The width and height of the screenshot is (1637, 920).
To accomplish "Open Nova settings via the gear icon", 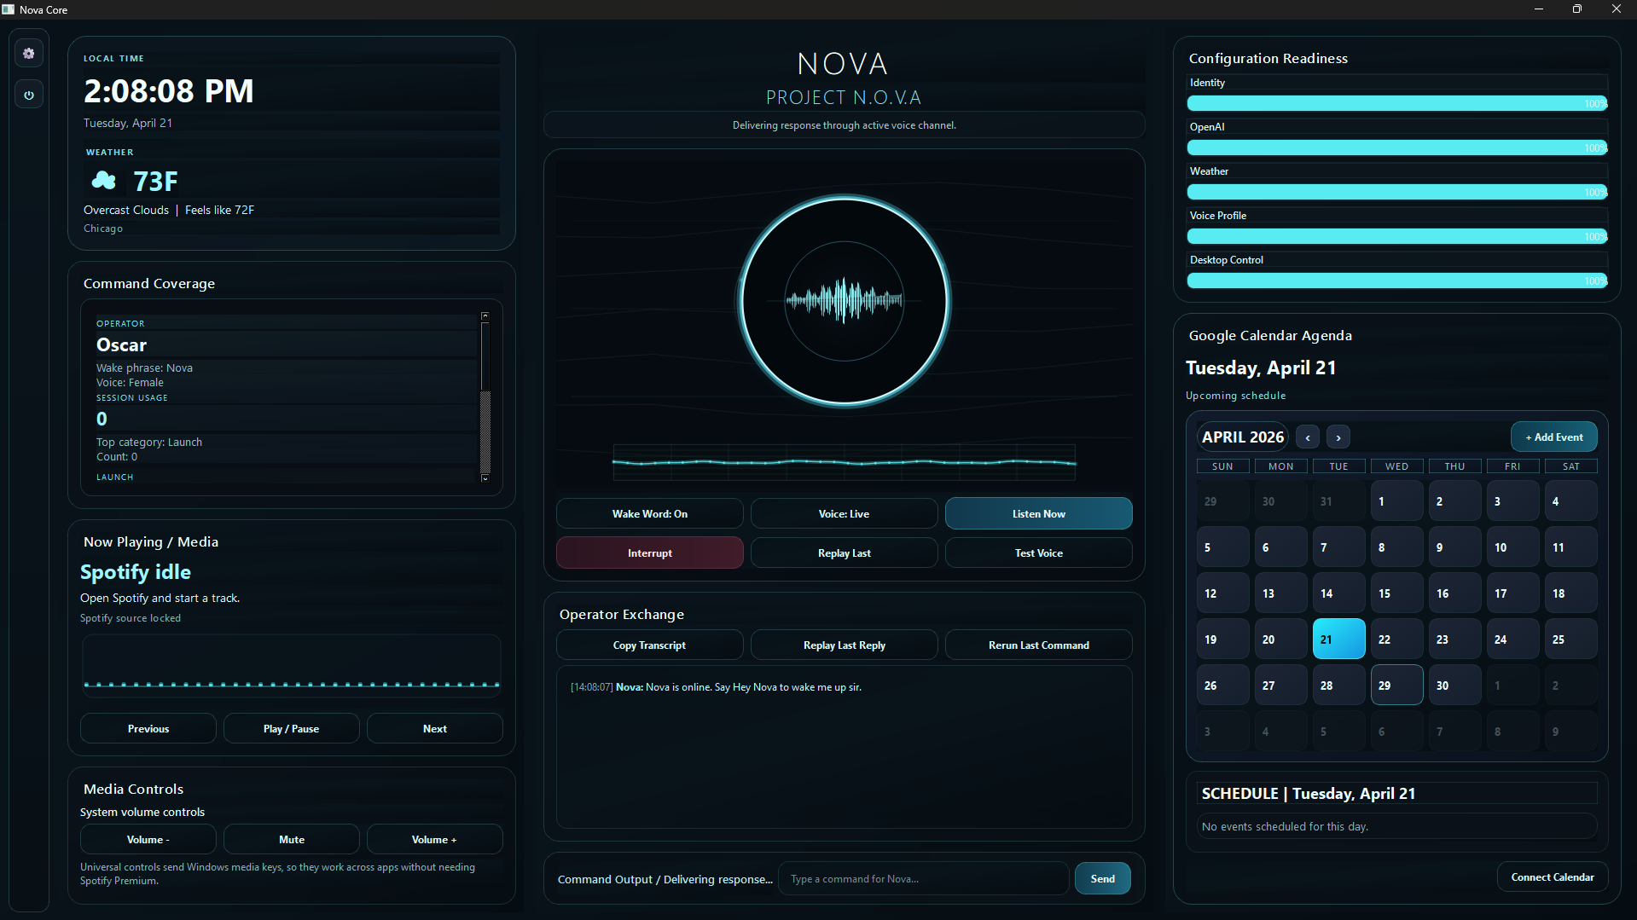I will click(x=28, y=53).
